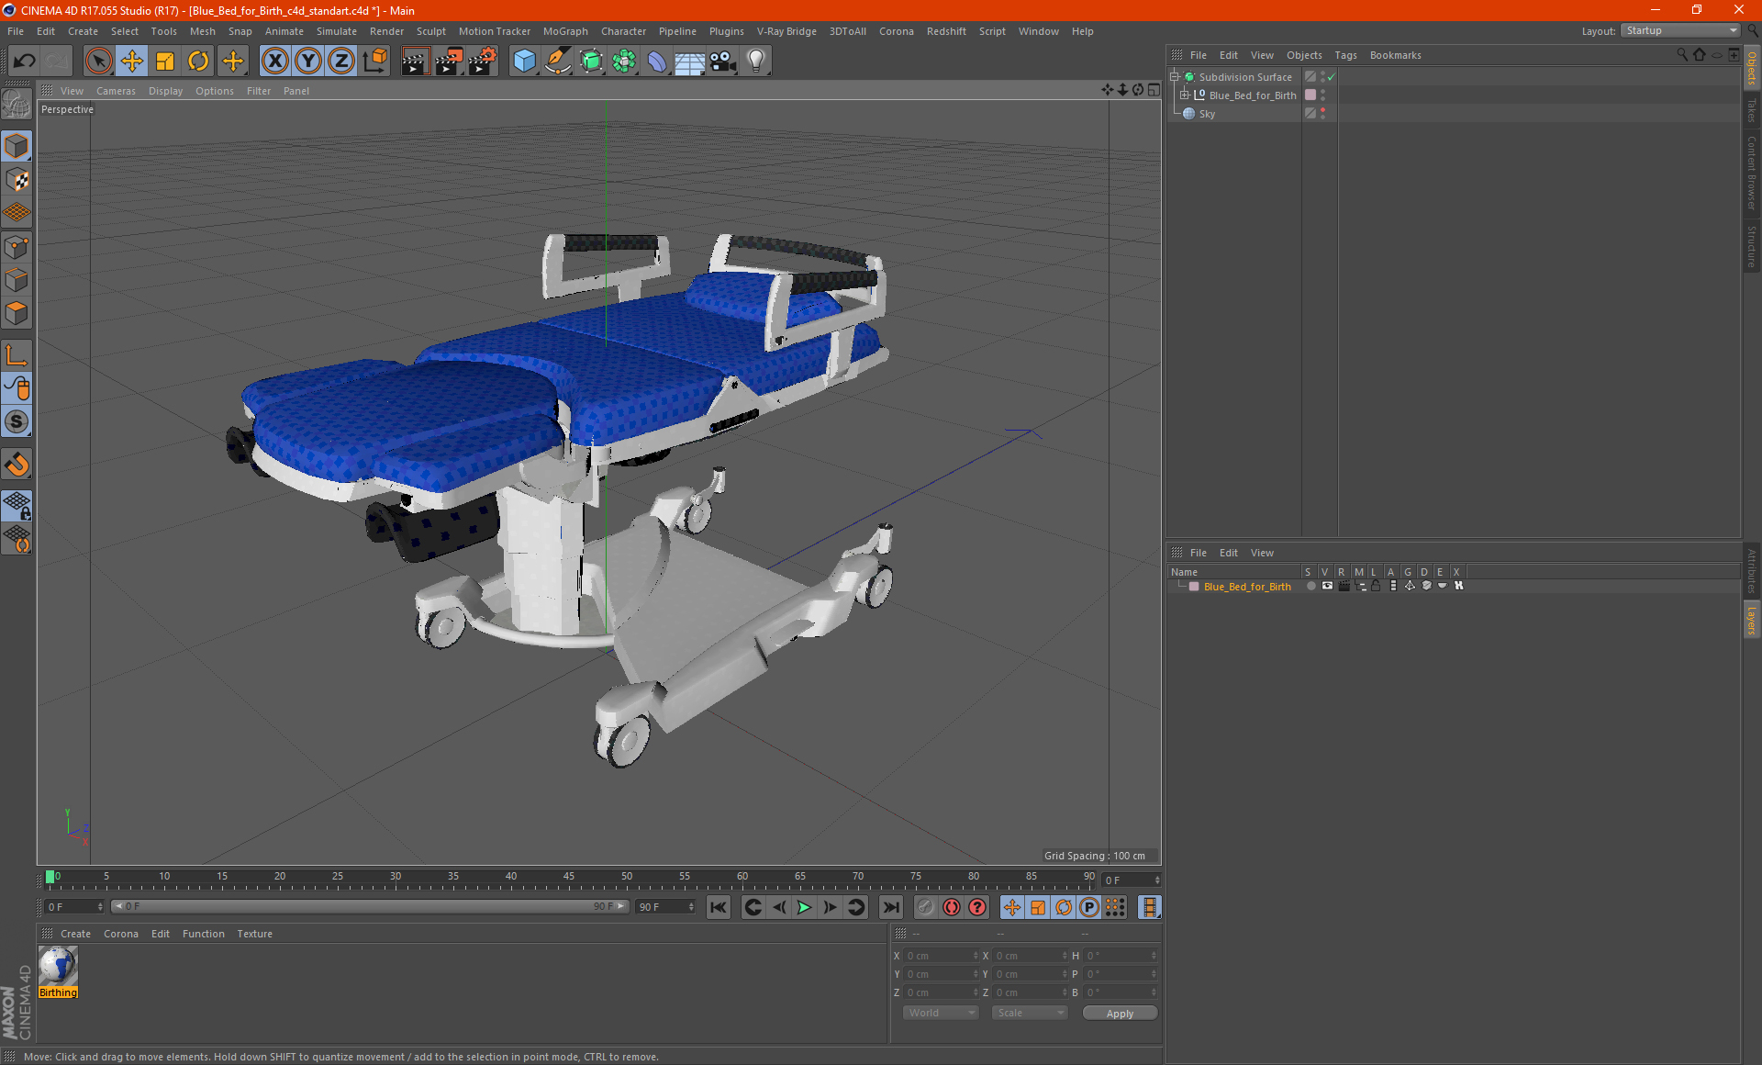Screen dimensions: 1762x1065
Task: Click the Light bulb icon
Action: pos(756,62)
